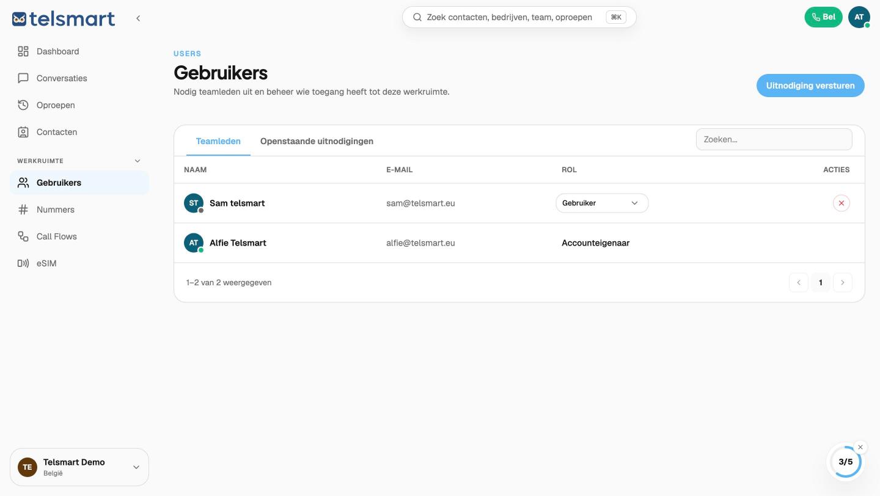Focus the global search field

point(519,17)
